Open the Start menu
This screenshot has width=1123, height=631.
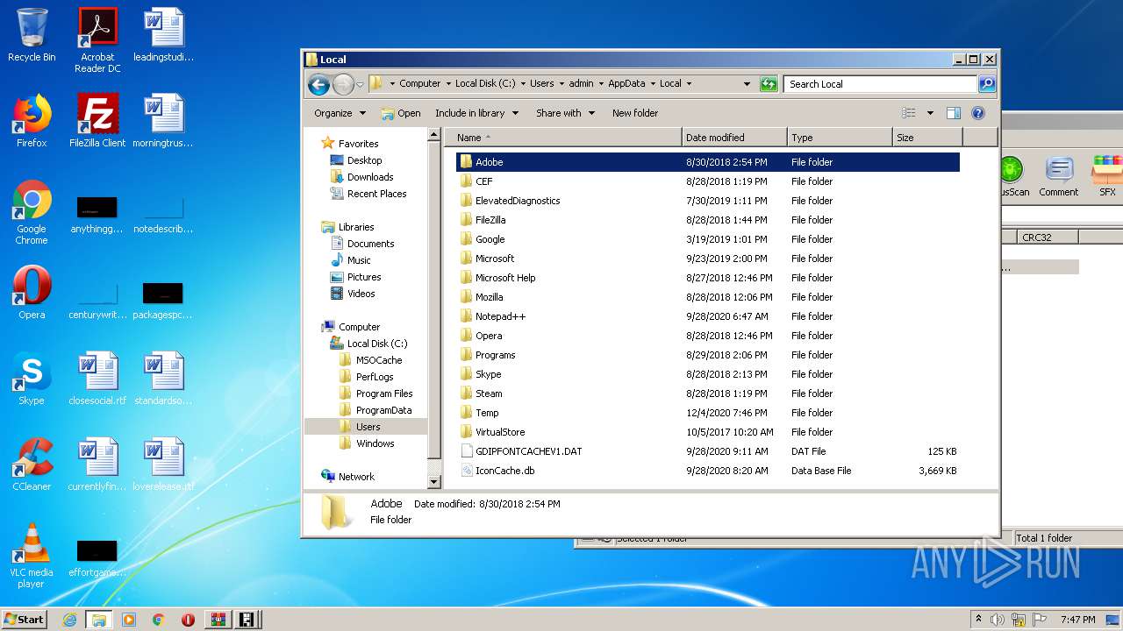tap(24, 620)
